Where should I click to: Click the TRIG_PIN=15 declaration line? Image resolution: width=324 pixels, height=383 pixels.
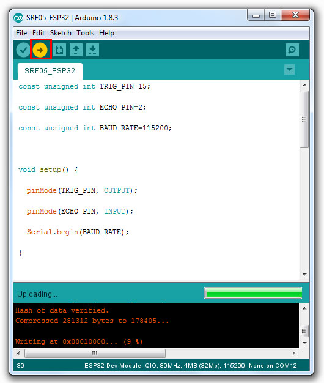click(84, 86)
